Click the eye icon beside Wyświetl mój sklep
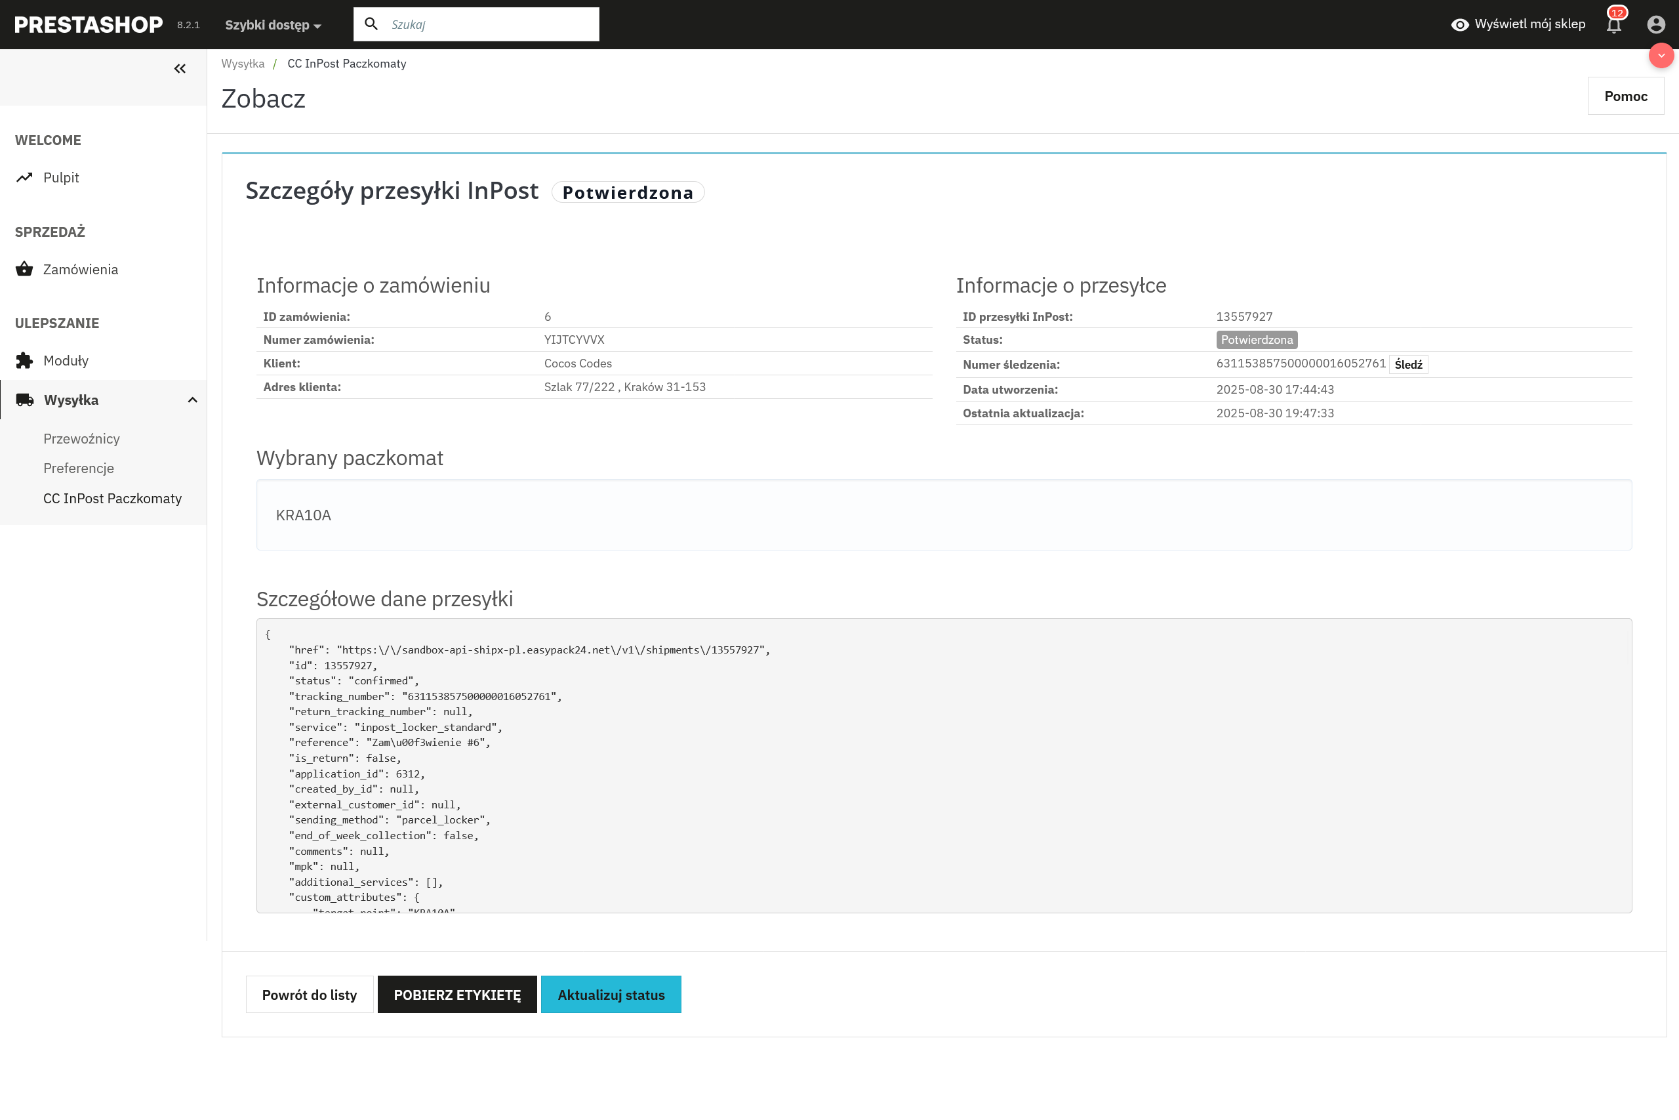This screenshot has width=1679, height=1120. click(x=1460, y=25)
